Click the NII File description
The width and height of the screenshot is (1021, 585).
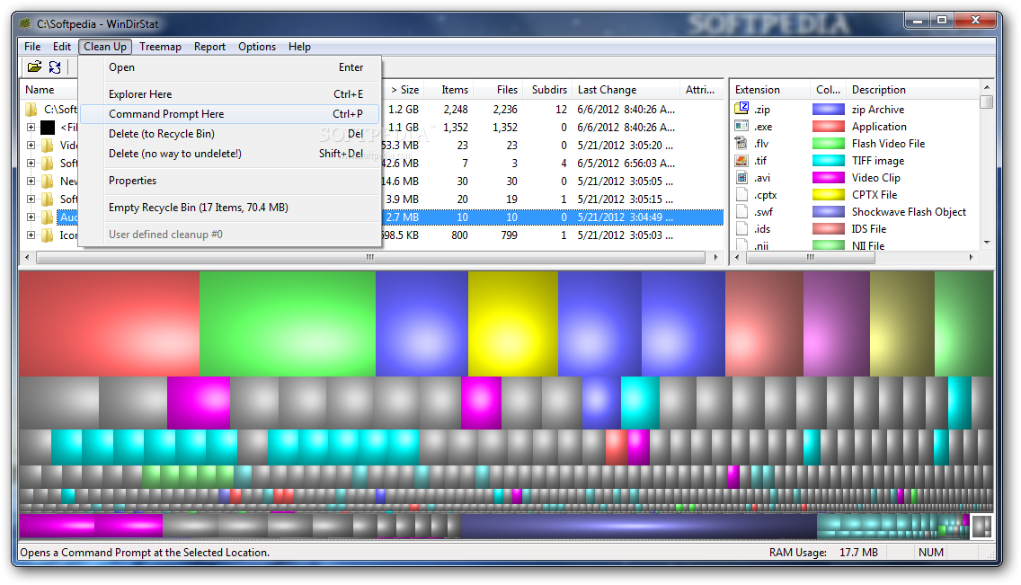coord(868,245)
